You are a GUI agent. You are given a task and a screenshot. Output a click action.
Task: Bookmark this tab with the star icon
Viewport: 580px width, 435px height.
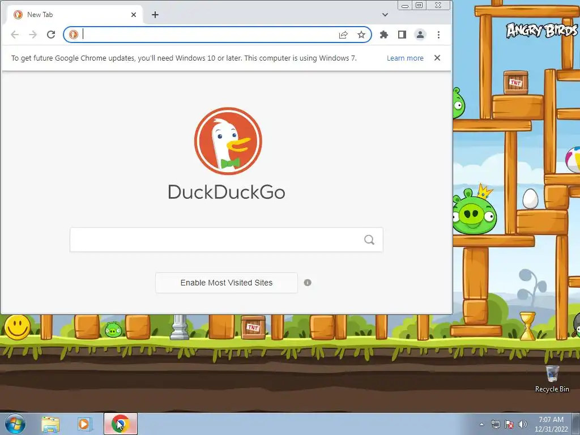361,35
